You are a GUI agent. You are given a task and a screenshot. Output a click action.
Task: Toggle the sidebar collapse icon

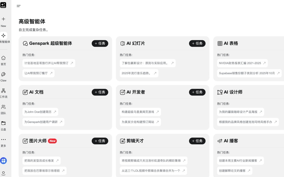point(18,6)
